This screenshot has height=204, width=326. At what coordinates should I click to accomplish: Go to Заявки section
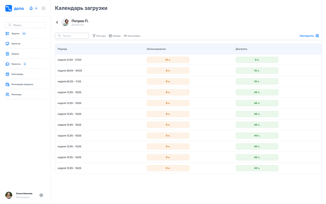pos(15,54)
